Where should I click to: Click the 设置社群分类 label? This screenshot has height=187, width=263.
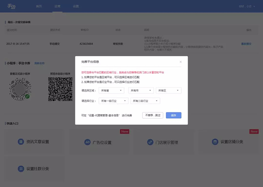(x=38, y=168)
